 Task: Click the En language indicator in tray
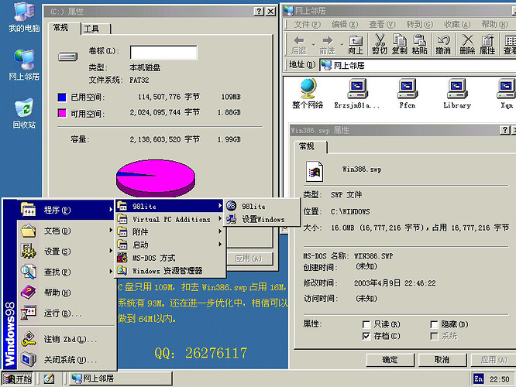479,379
